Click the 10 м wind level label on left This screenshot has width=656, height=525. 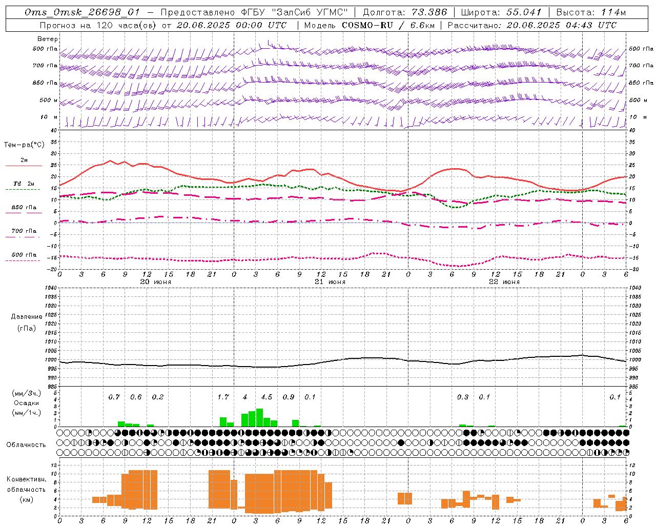[49, 117]
